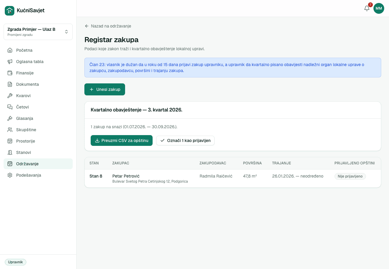Click Označi 1 kao prijavljen

(x=185, y=140)
